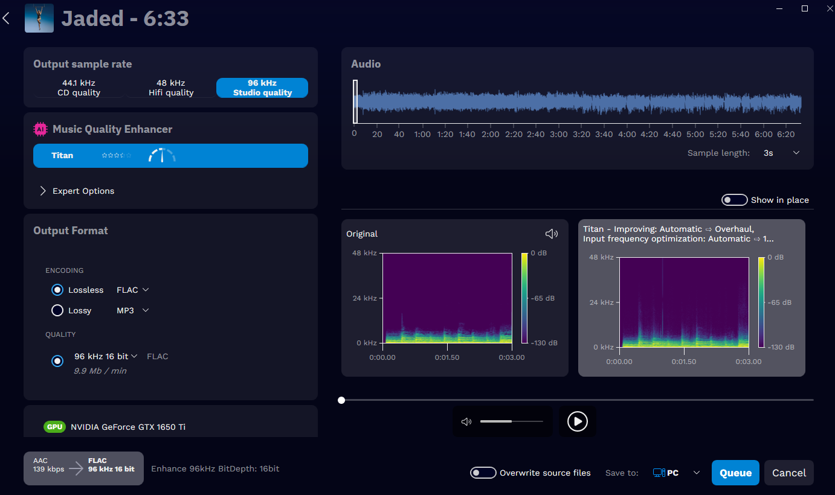Screen dimensions: 835x495
Task: Click the GPU badge for NVIDIA GeForce
Action: (54, 426)
